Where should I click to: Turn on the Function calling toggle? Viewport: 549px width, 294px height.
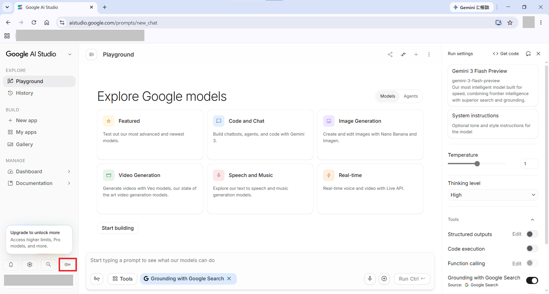(532, 263)
